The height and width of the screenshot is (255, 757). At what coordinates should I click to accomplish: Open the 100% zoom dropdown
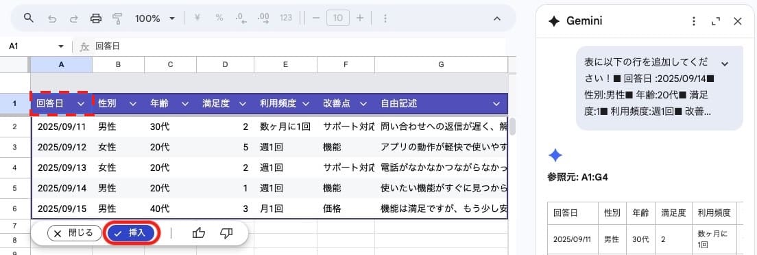coord(154,18)
